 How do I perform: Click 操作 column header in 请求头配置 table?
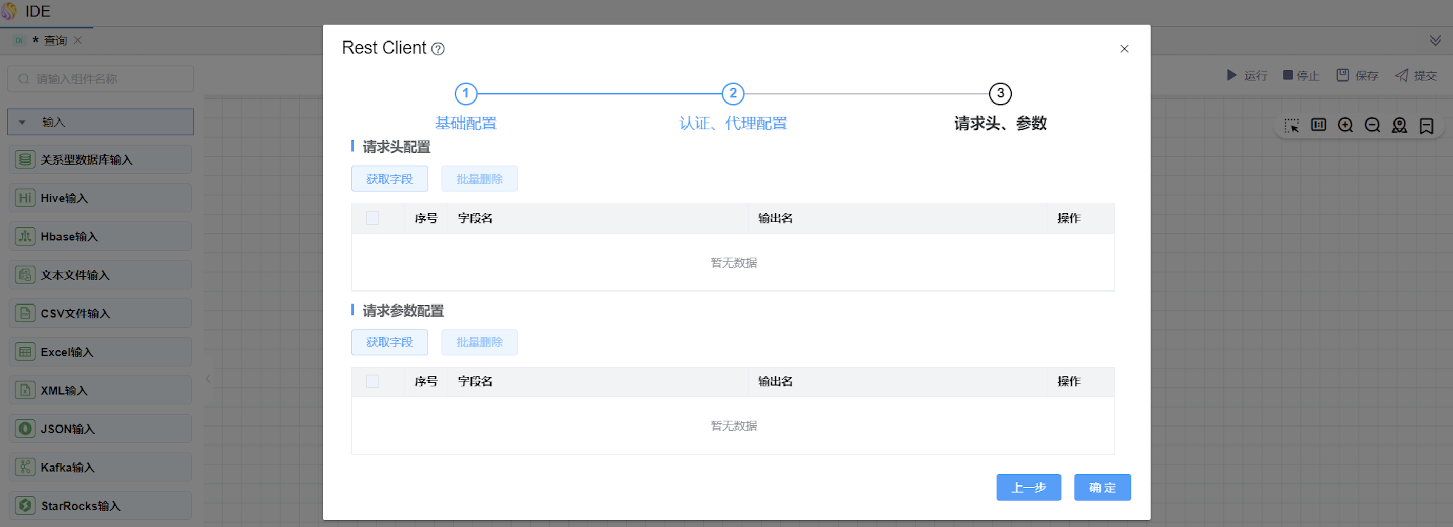(1069, 218)
